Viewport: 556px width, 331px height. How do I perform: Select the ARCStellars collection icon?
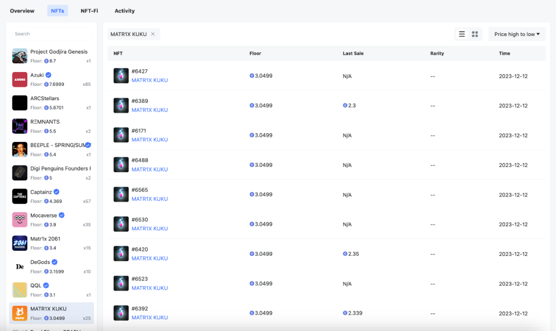20,103
